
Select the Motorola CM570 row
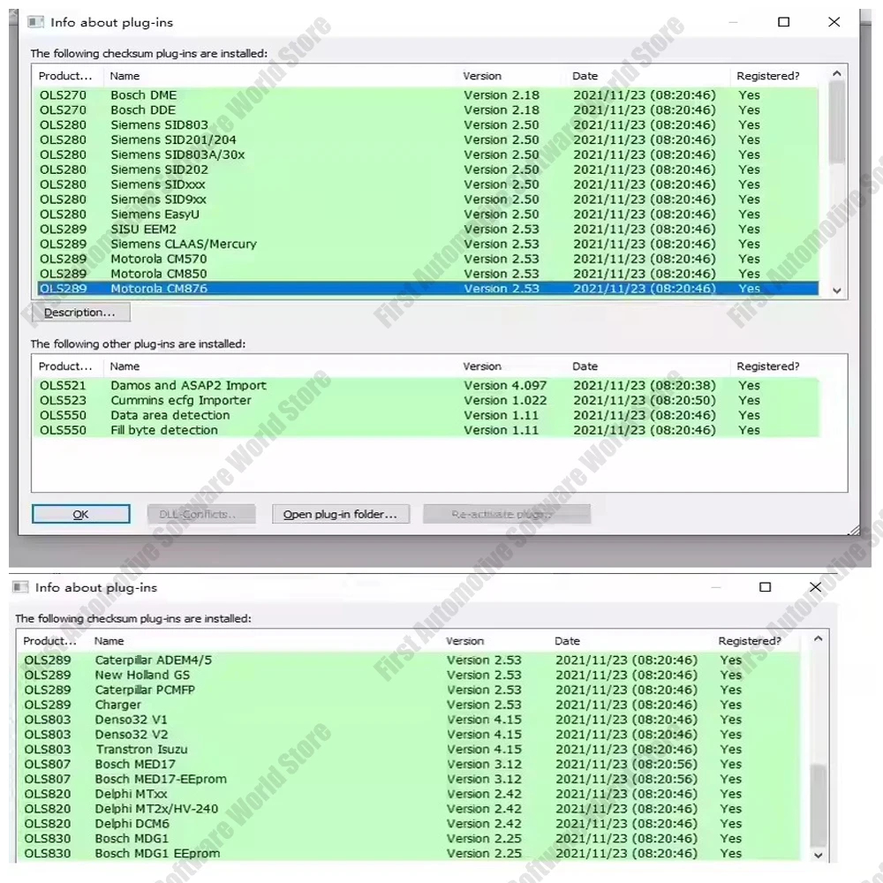pyautogui.click(x=428, y=259)
